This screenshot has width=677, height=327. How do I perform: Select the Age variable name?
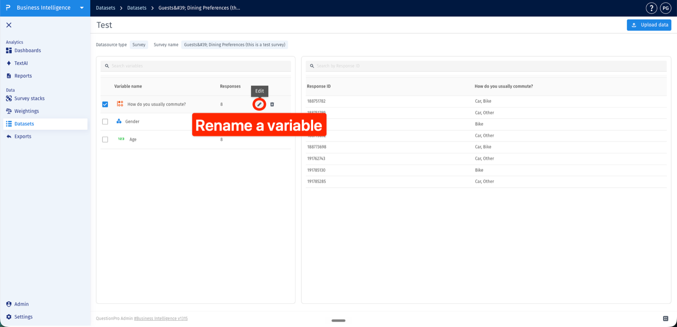[x=133, y=139]
